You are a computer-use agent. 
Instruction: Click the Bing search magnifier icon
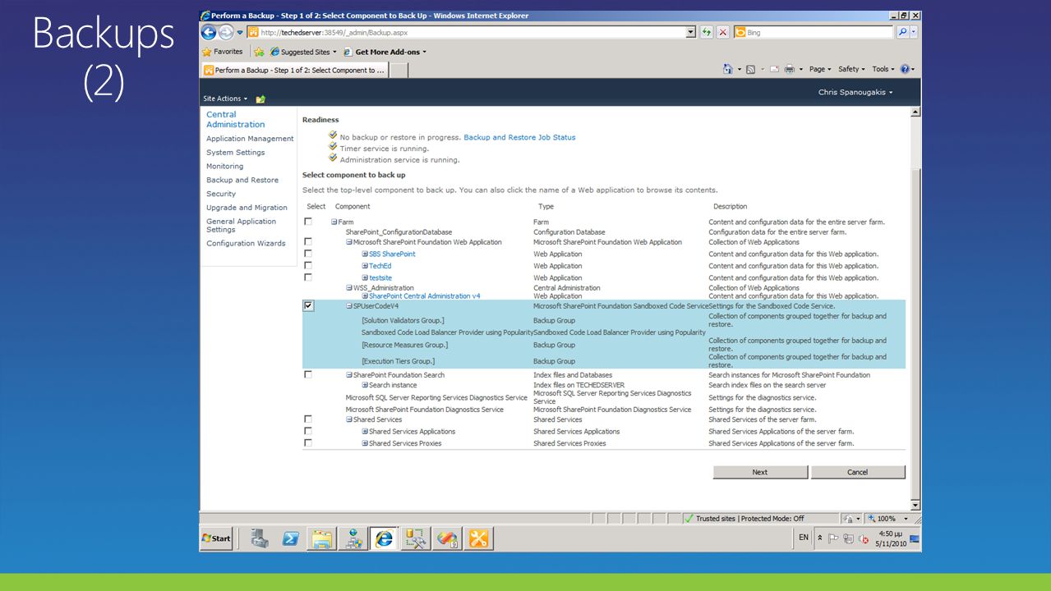tap(903, 32)
